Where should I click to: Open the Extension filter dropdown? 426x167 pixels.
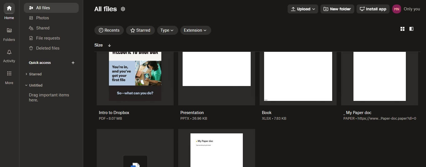click(x=195, y=30)
